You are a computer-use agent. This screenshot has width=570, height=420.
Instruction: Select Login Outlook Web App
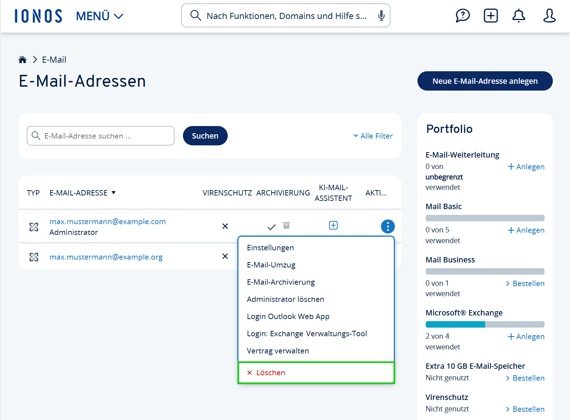[x=316, y=317]
